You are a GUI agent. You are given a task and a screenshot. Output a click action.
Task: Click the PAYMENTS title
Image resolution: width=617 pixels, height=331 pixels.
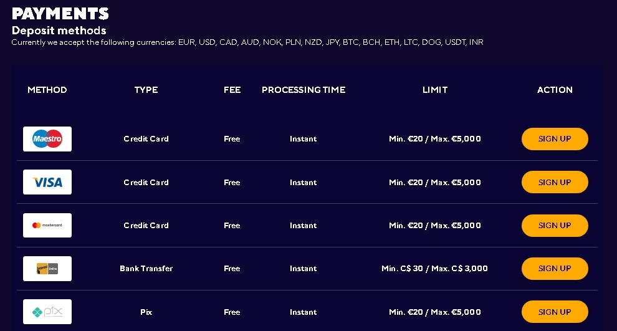click(x=60, y=14)
